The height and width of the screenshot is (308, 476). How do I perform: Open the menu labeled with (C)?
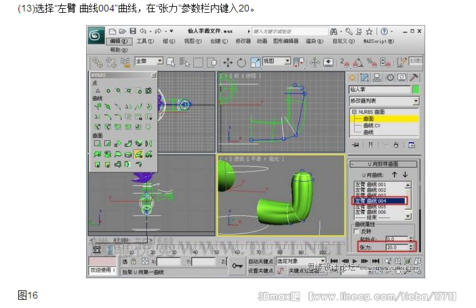point(219,41)
